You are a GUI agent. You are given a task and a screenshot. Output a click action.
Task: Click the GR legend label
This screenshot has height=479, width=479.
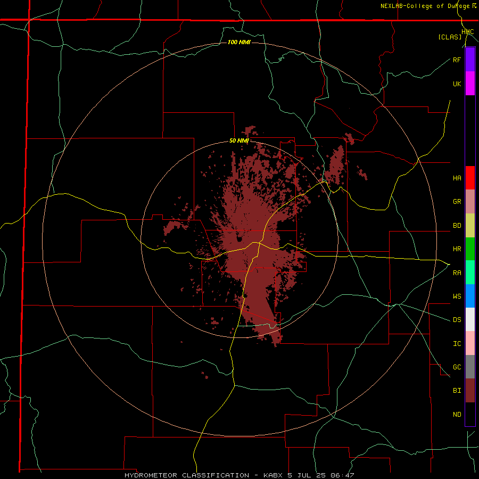pyautogui.click(x=457, y=202)
